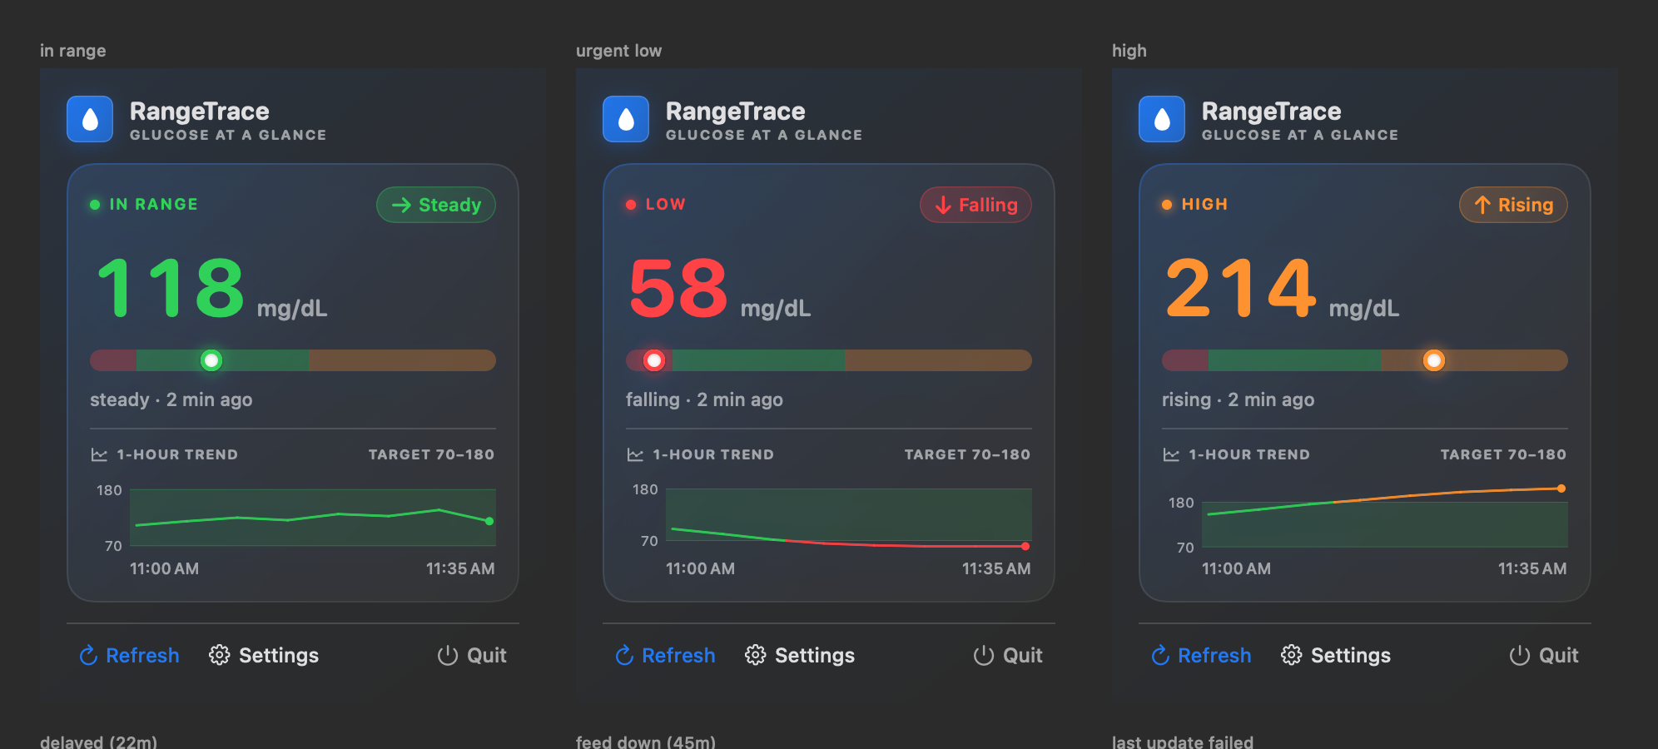
Task: Refresh readings in the in range panel
Action: (129, 655)
